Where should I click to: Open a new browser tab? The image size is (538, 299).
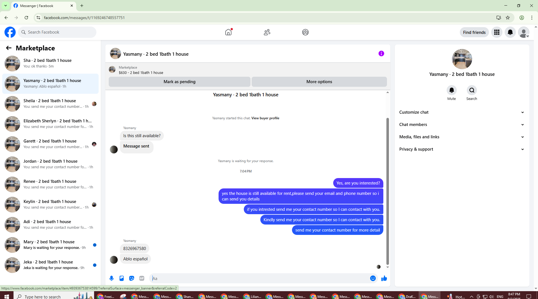[82, 6]
